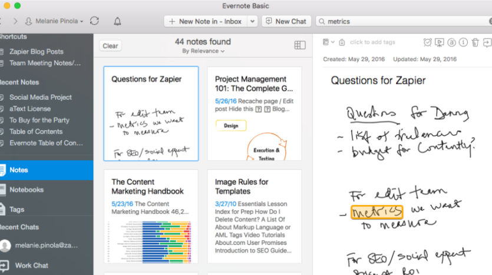Viewport: 492px width, 275px height.
Task: Toggle the note list view layout icon
Action: tap(300, 45)
